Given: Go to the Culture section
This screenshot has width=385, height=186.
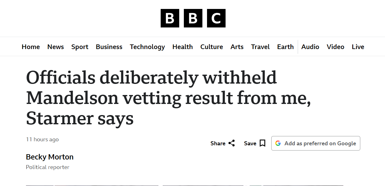Looking at the screenshot, I should pyautogui.click(x=212, y=47).
